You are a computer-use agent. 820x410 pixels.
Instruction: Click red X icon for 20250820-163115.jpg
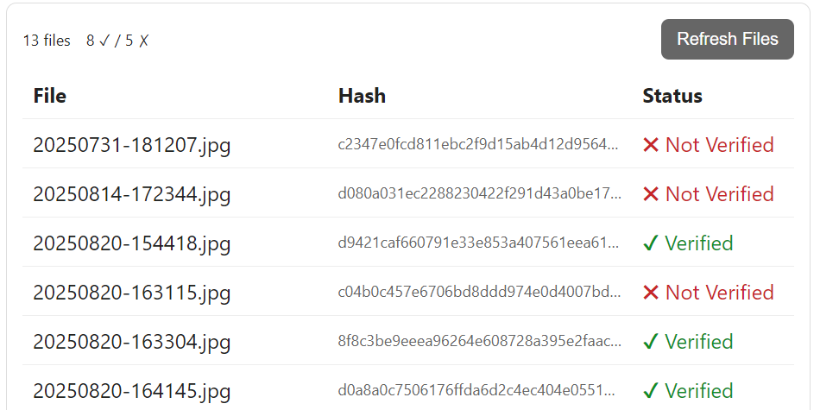coord(651,293)
